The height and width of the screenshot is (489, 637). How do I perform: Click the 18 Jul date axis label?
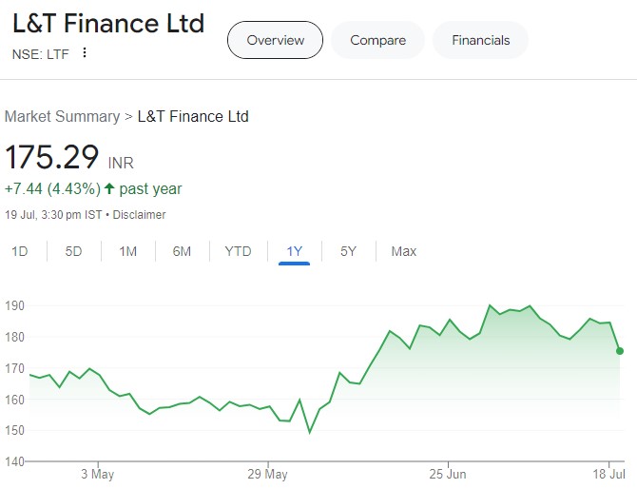(608, 474)
